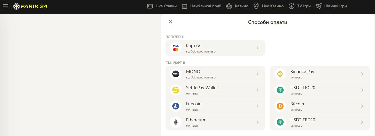Screen dimensions: 375x136
Task: Click the Litecoin coin icon
Action: [x=176, y=106]
